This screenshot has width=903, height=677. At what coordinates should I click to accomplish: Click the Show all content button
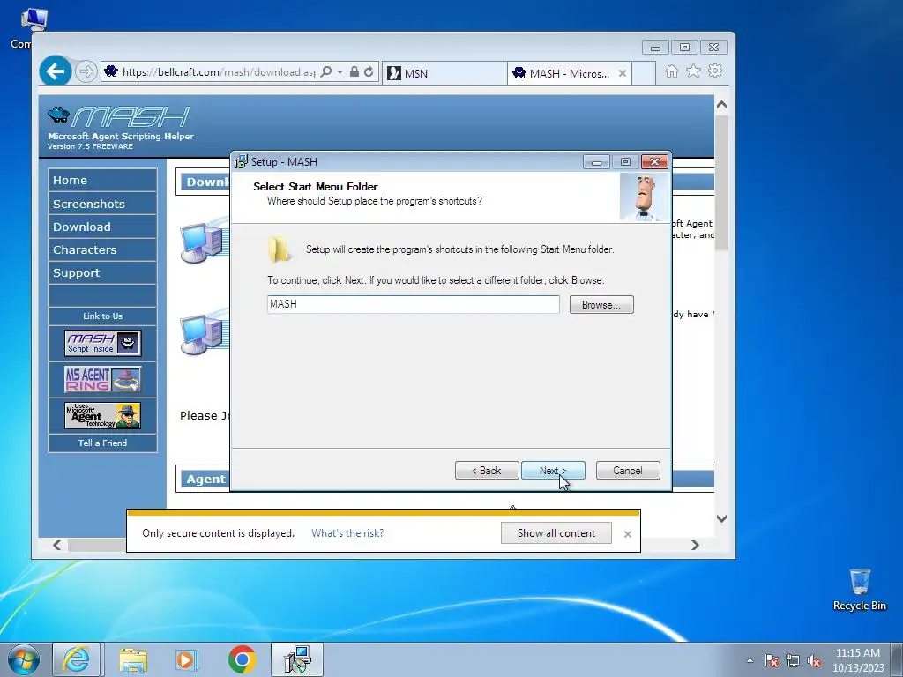click(x=556, y=533)
